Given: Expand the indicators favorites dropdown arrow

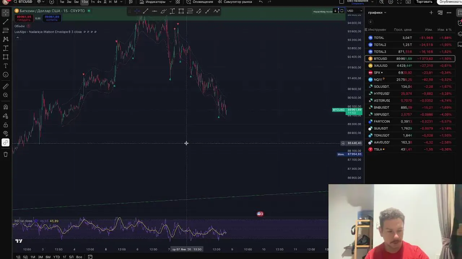Looking at the screenshot, I should (x=170, y=2).
